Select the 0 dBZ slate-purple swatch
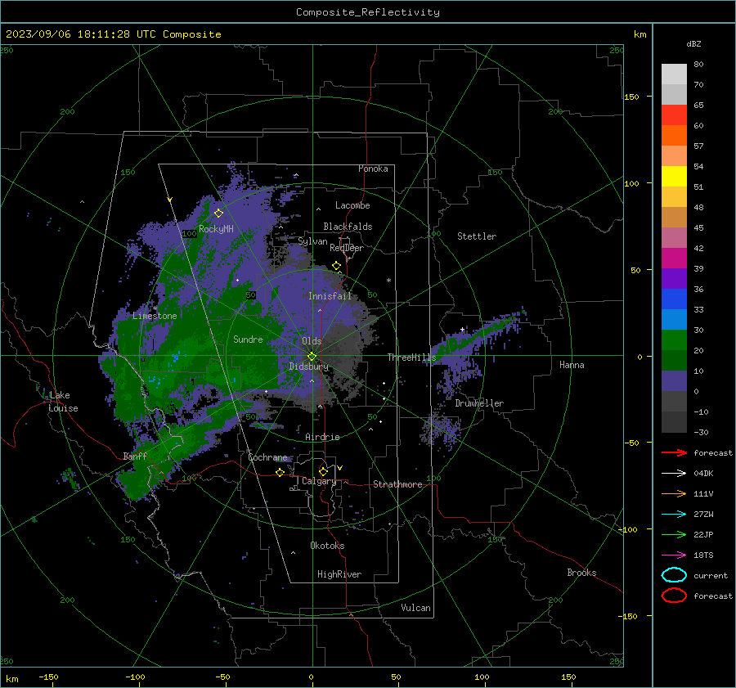This screenshot has height=688, width=736. 674,381
